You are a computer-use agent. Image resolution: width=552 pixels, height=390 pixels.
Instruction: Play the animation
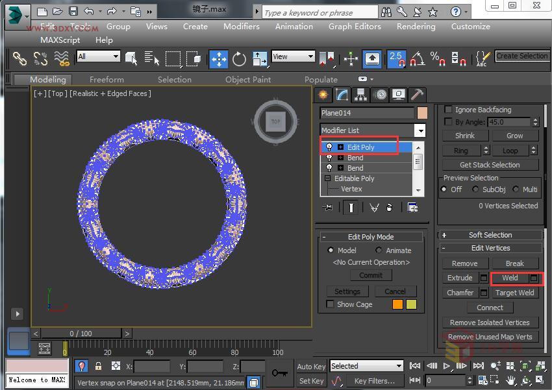click(x=447, y=365)
